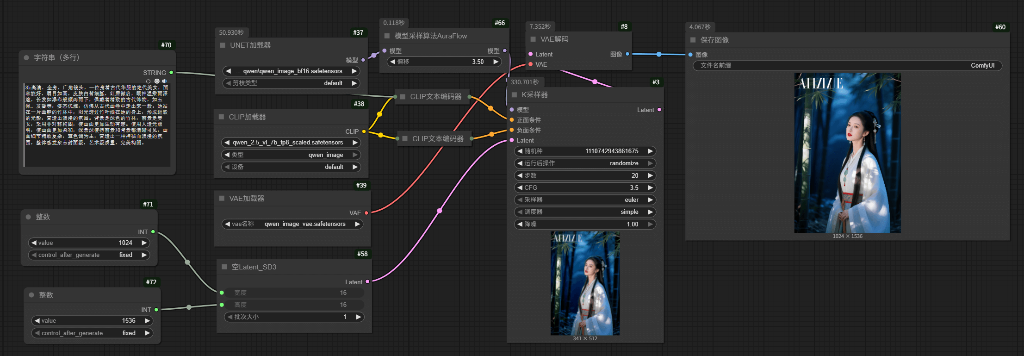
Task: Open the 采样器 euler dropdown
Action: click(585, 200)
